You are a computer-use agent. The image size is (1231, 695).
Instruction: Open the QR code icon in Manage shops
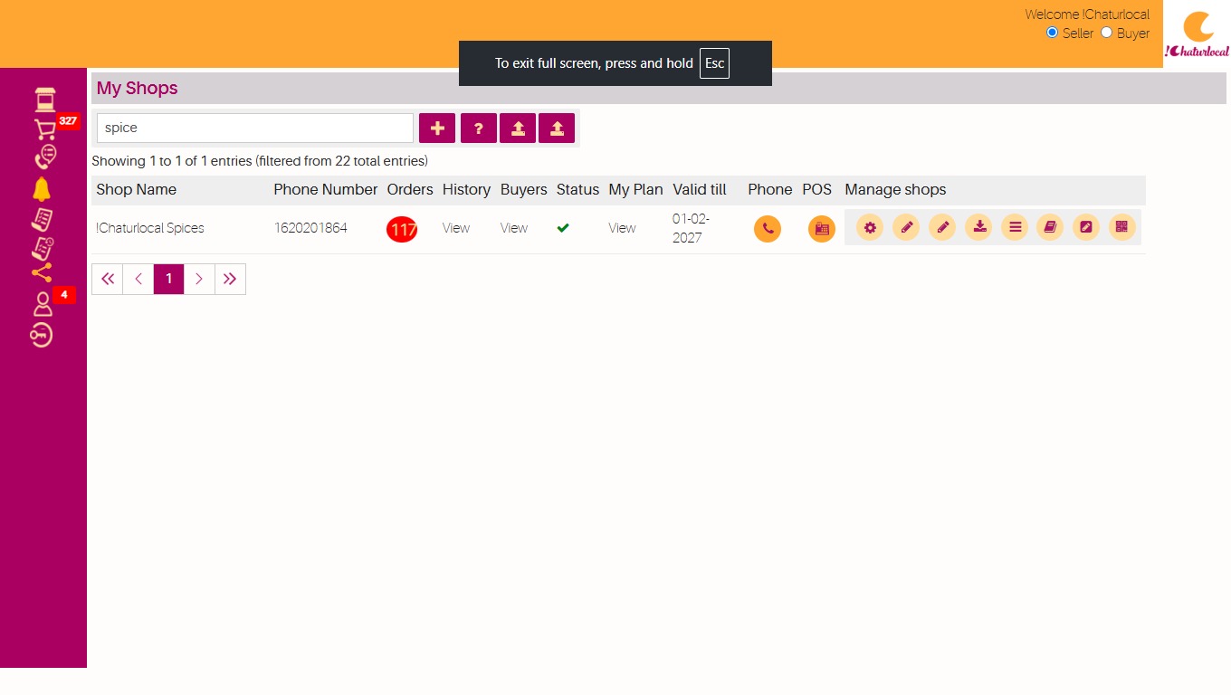(1122, 228)
